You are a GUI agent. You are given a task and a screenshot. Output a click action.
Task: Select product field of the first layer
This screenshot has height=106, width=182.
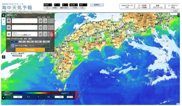coord(25,21)
